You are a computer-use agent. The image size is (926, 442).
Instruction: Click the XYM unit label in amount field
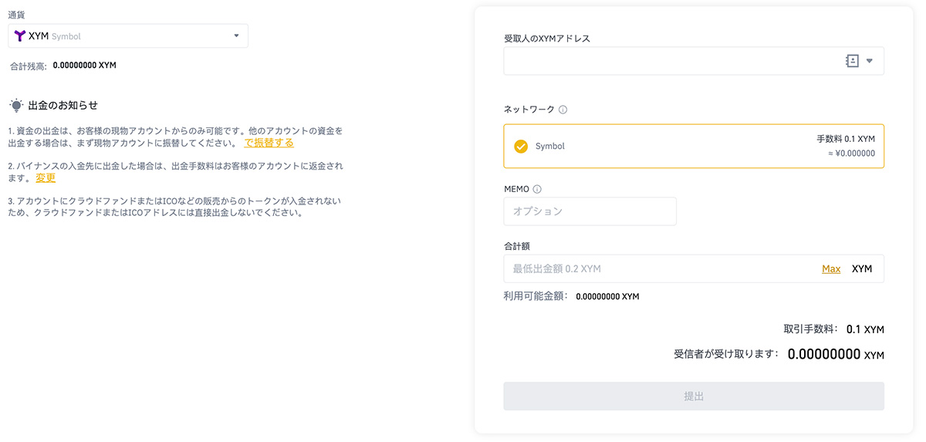click(x=862, y=268)
